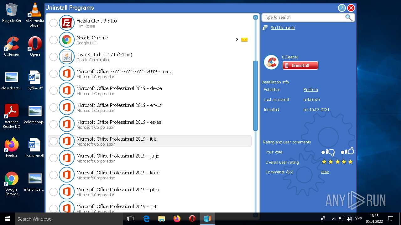
Task: Open the envelope comments icon for Google Chrome
Action: tap(244, 40)
